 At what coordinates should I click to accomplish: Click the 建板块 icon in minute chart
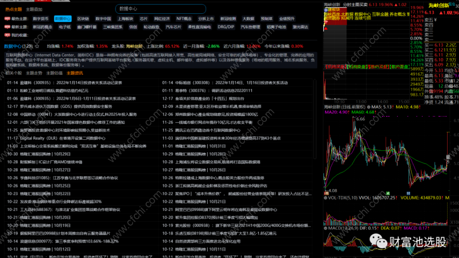point(326,10)
